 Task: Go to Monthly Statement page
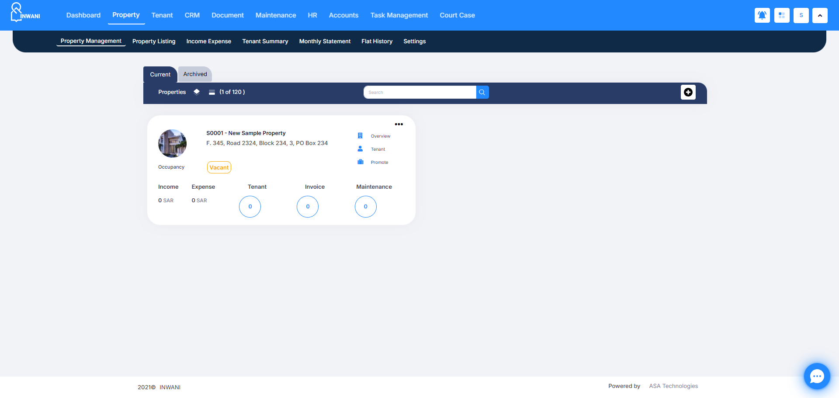coord(325,42)
